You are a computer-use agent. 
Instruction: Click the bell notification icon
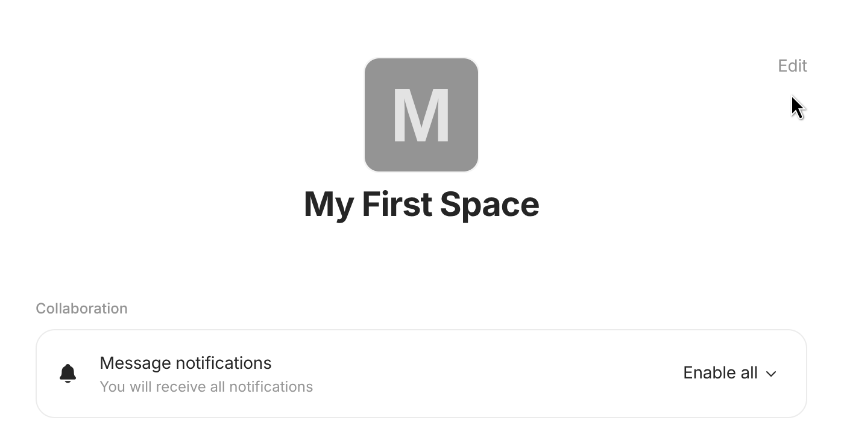point(68,374)
